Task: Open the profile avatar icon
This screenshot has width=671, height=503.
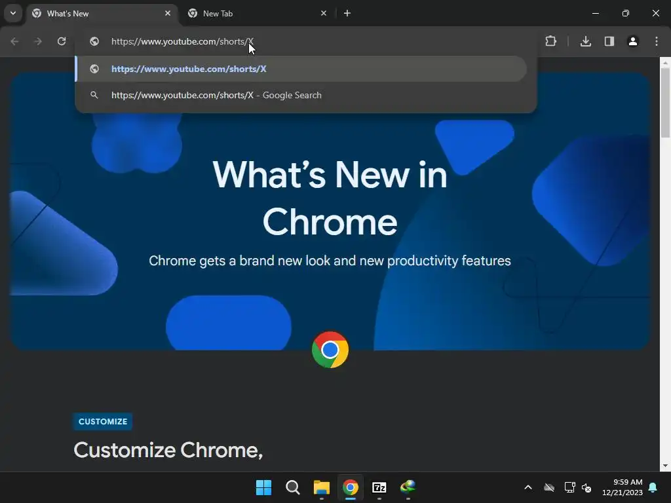Action: (632, 41)
